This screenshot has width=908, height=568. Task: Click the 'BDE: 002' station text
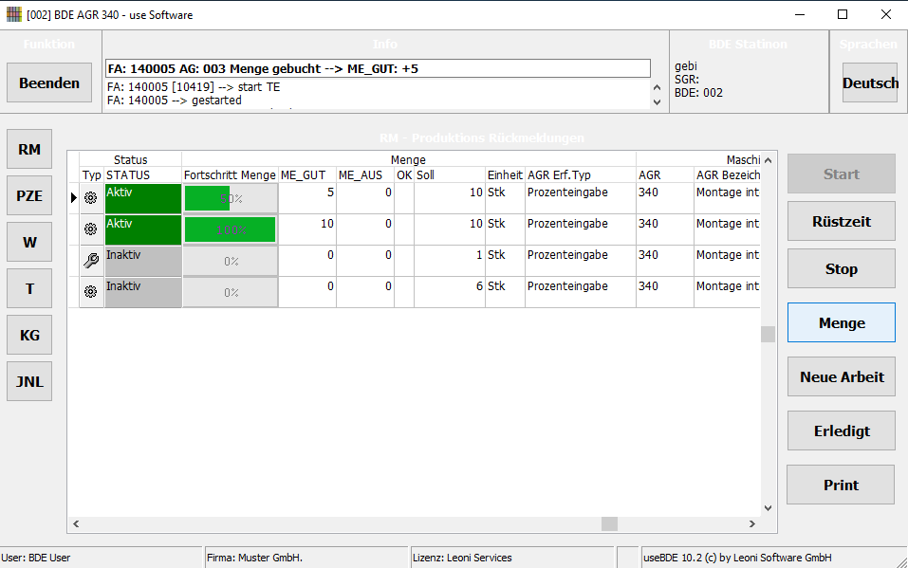pyautogui.click(x=698, y=93)
